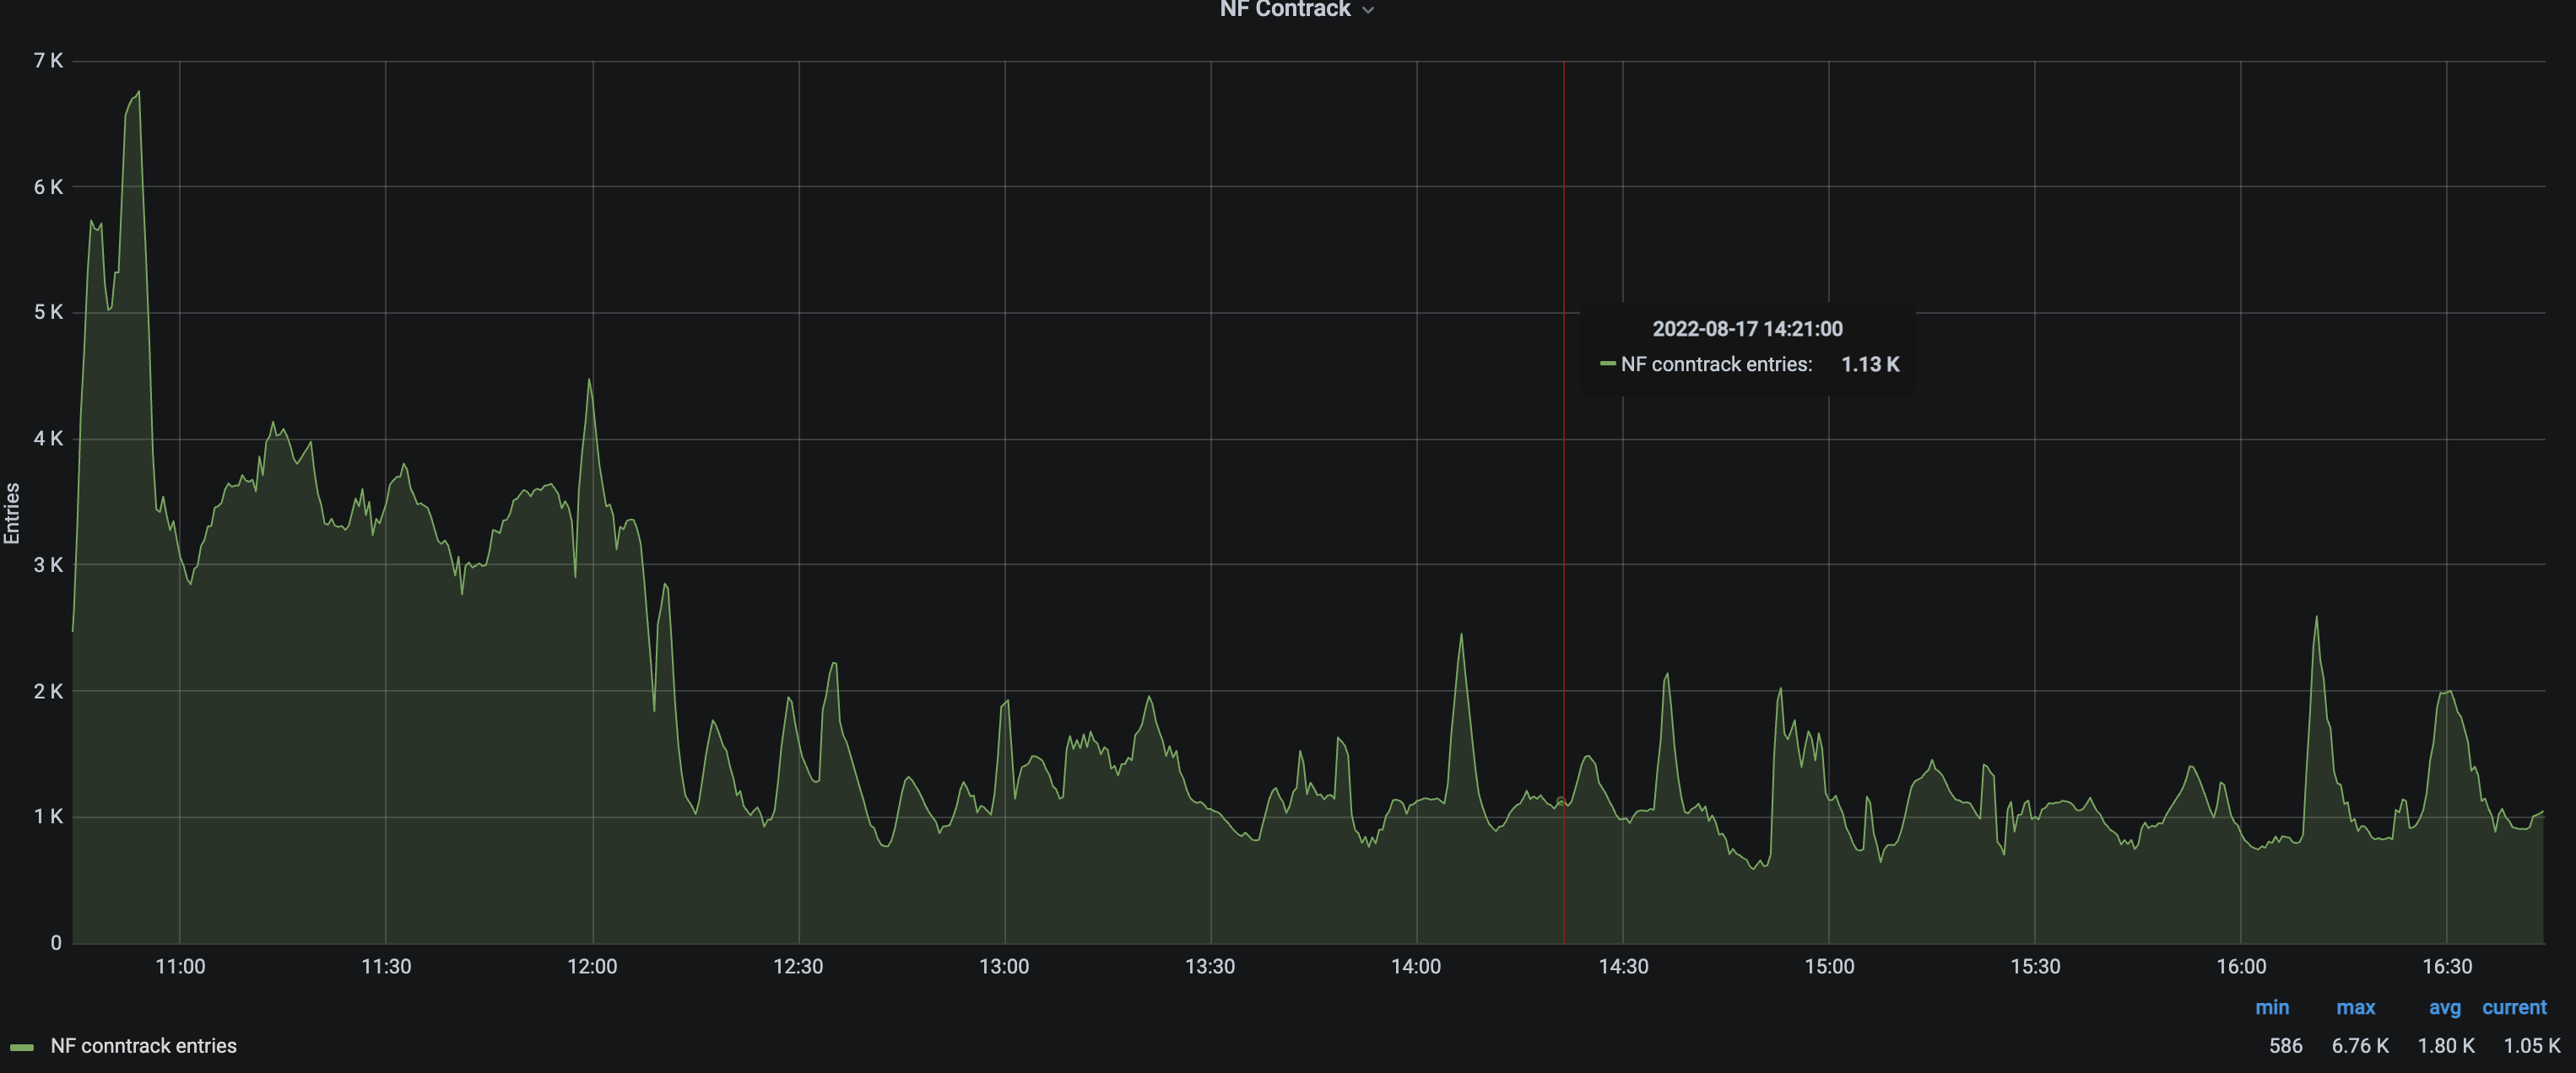
Task: Click the avg value 1.80 K
Action: coord(2446,1046)
